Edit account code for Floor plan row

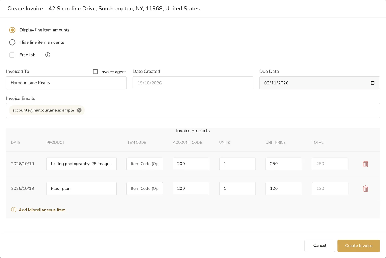(191, 189)
